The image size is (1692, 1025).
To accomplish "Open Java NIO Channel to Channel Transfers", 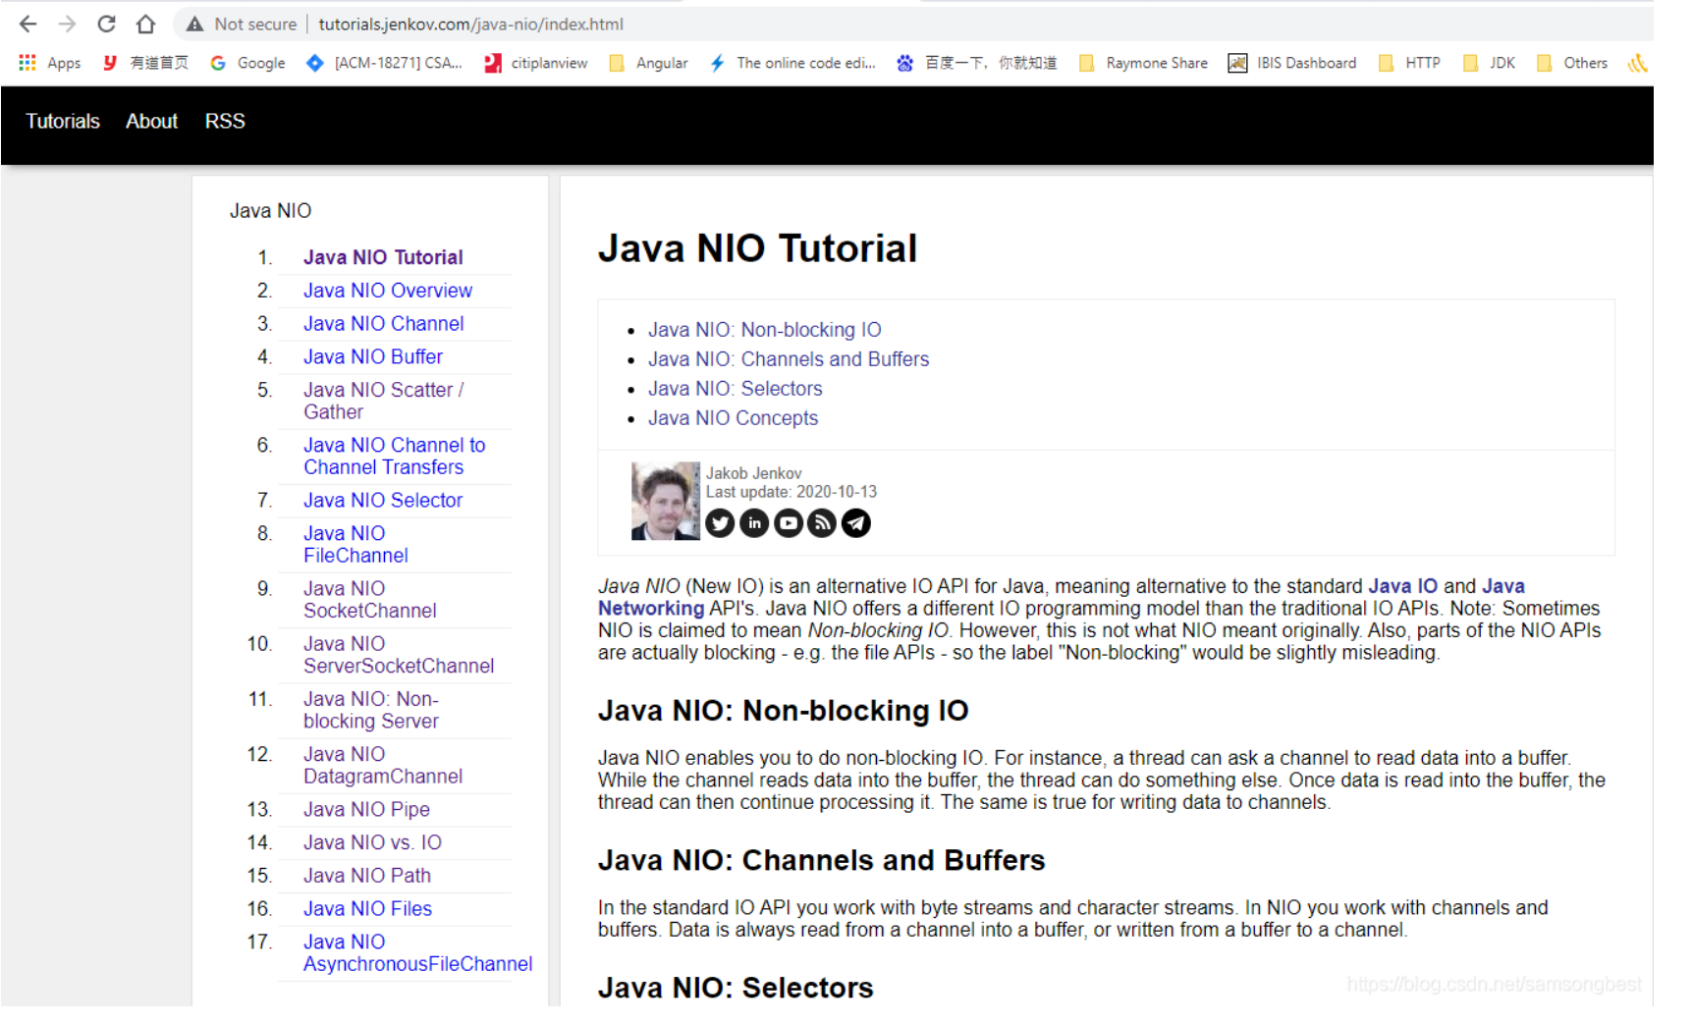I will coord(395,457).
